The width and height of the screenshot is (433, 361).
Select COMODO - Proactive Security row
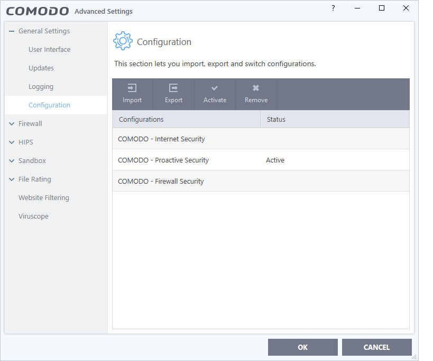(261, 160)
